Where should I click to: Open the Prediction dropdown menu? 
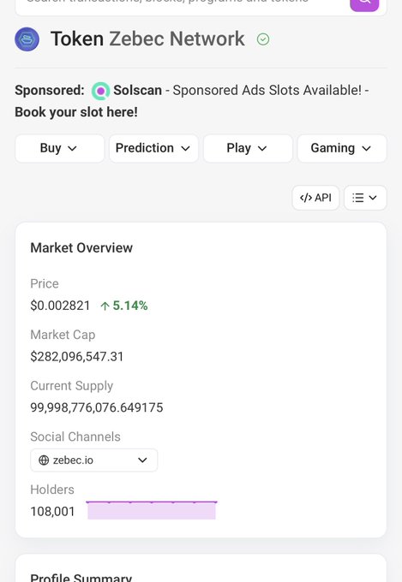coord(153,148)
